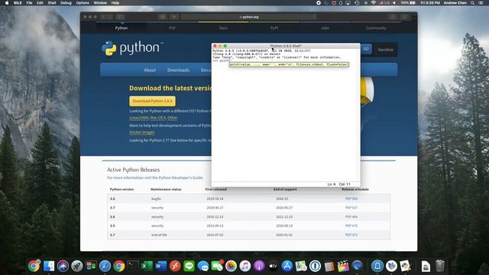Image resolution: width=489 pixels, height=275 pixels.
Task: Open Python Developer's Guide link
Action: tap(181, 178)
